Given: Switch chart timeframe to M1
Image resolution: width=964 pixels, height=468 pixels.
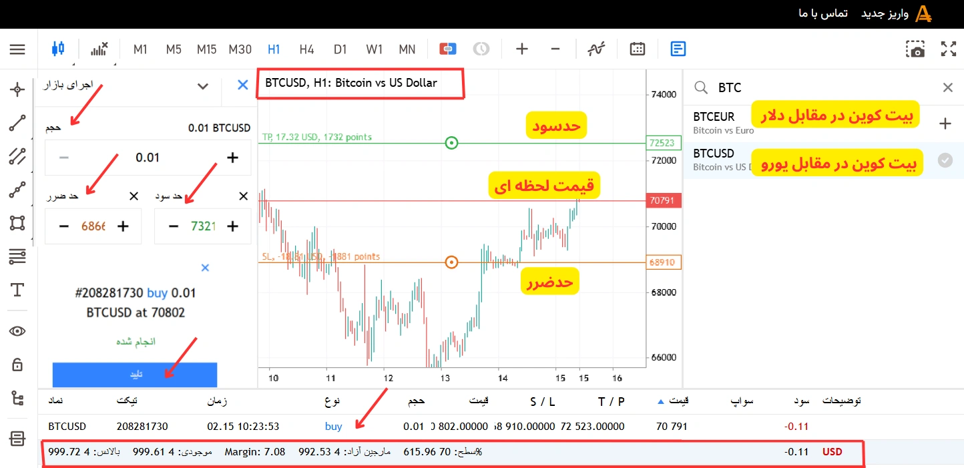Looking at the screenshot, I should (140, 49).
